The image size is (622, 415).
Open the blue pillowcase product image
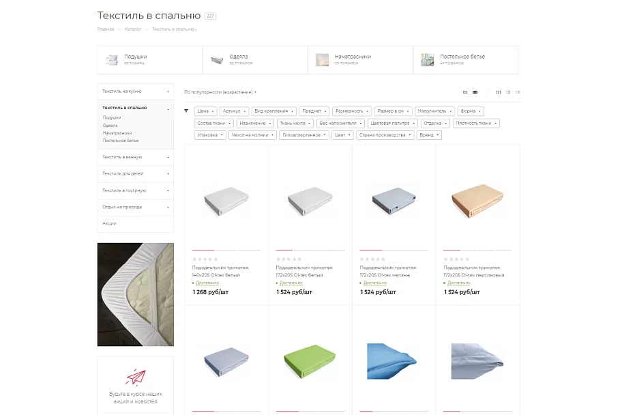coord(392,361)
